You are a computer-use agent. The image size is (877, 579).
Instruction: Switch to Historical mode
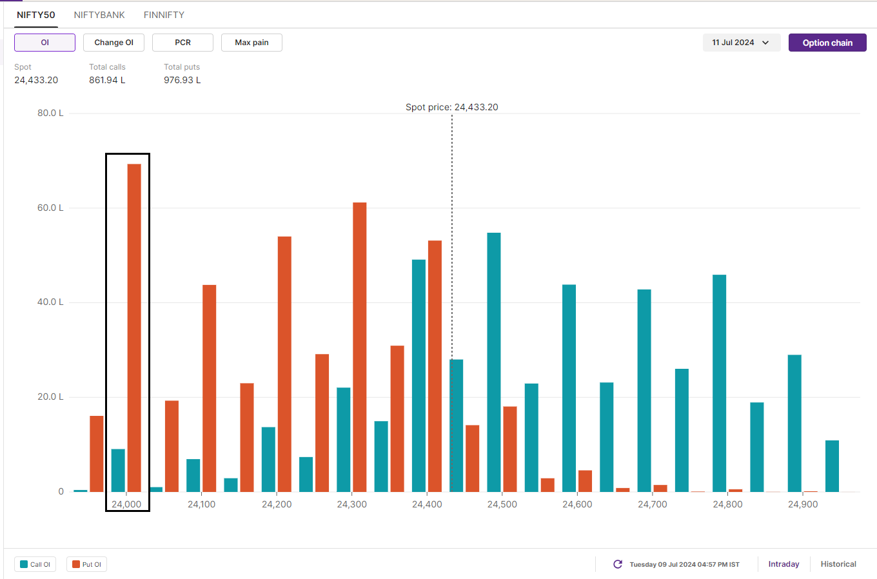tap(838, 564)
